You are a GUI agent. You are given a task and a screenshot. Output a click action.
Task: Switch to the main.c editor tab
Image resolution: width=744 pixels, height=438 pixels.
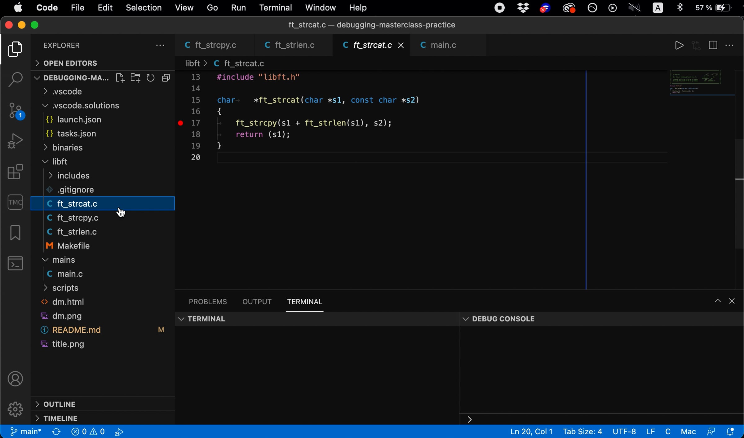(x=443, y=45)
